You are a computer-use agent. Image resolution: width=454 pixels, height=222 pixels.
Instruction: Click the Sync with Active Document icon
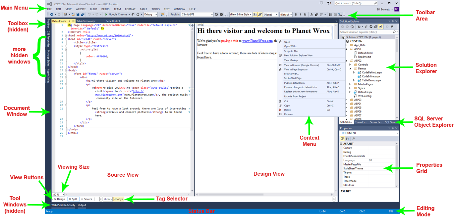click(x=366, y=26)
